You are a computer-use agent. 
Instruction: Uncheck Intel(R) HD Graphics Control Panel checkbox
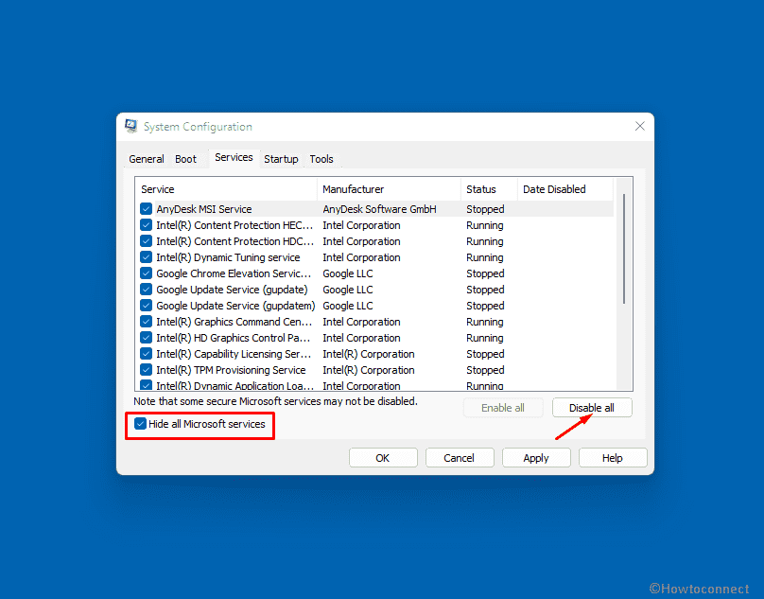(x=146, y=338)
